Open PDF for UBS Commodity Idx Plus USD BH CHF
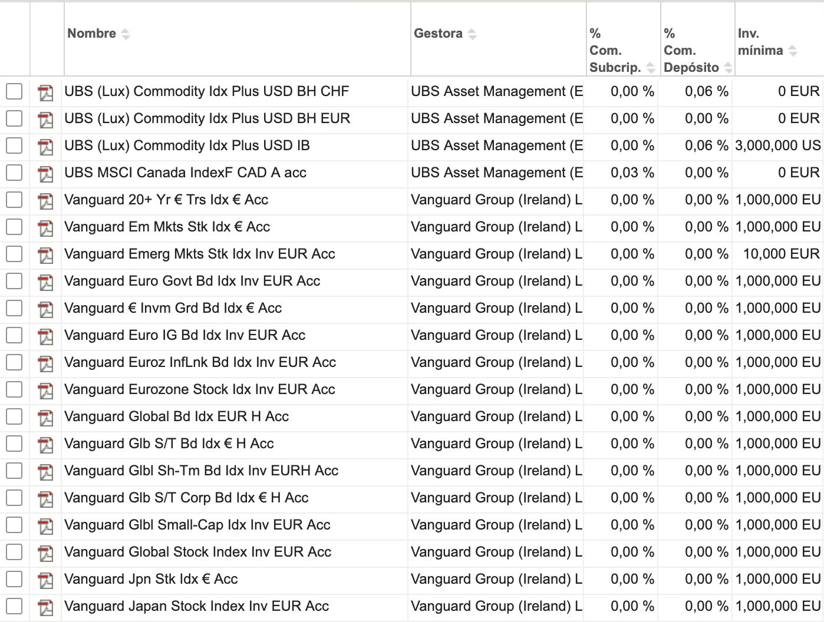Image resolution: width=824 pixels, height=622 pixels. click(45, 92)
